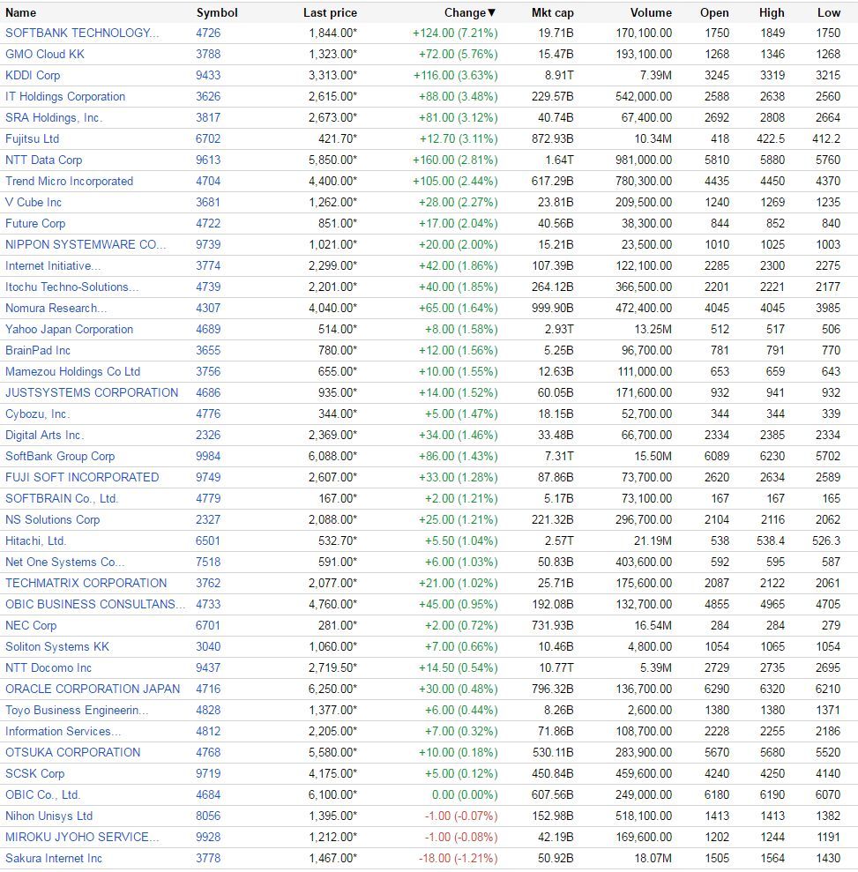
Task: Open Nihon Unisys Ltd link
Action: coord(48,815)
